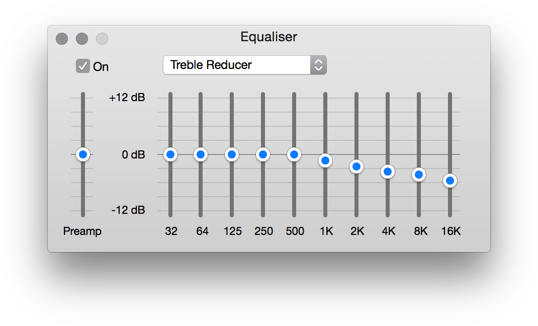This screenshot has height=326, width=538.
Task: Click the 125 frequency label
Action: (x=233, y=231)
